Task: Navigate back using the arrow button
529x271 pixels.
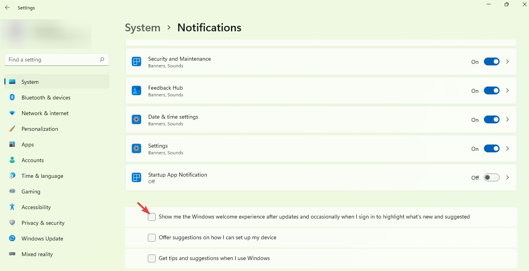Action: coord(7,7)
